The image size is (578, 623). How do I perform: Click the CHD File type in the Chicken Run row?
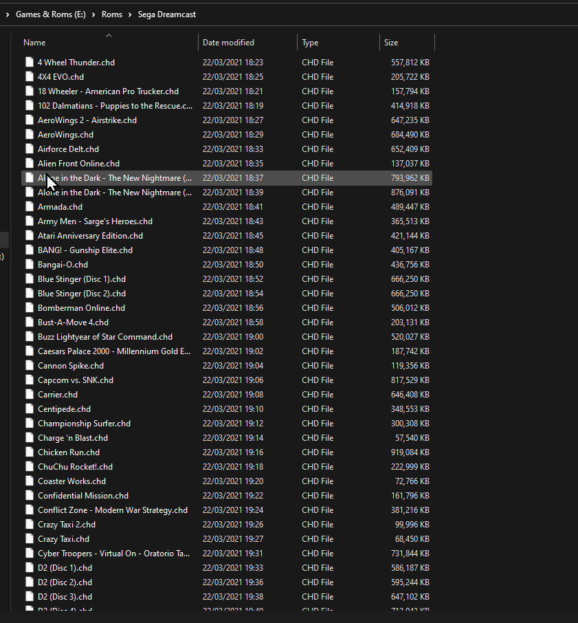[x=318, y=452]
